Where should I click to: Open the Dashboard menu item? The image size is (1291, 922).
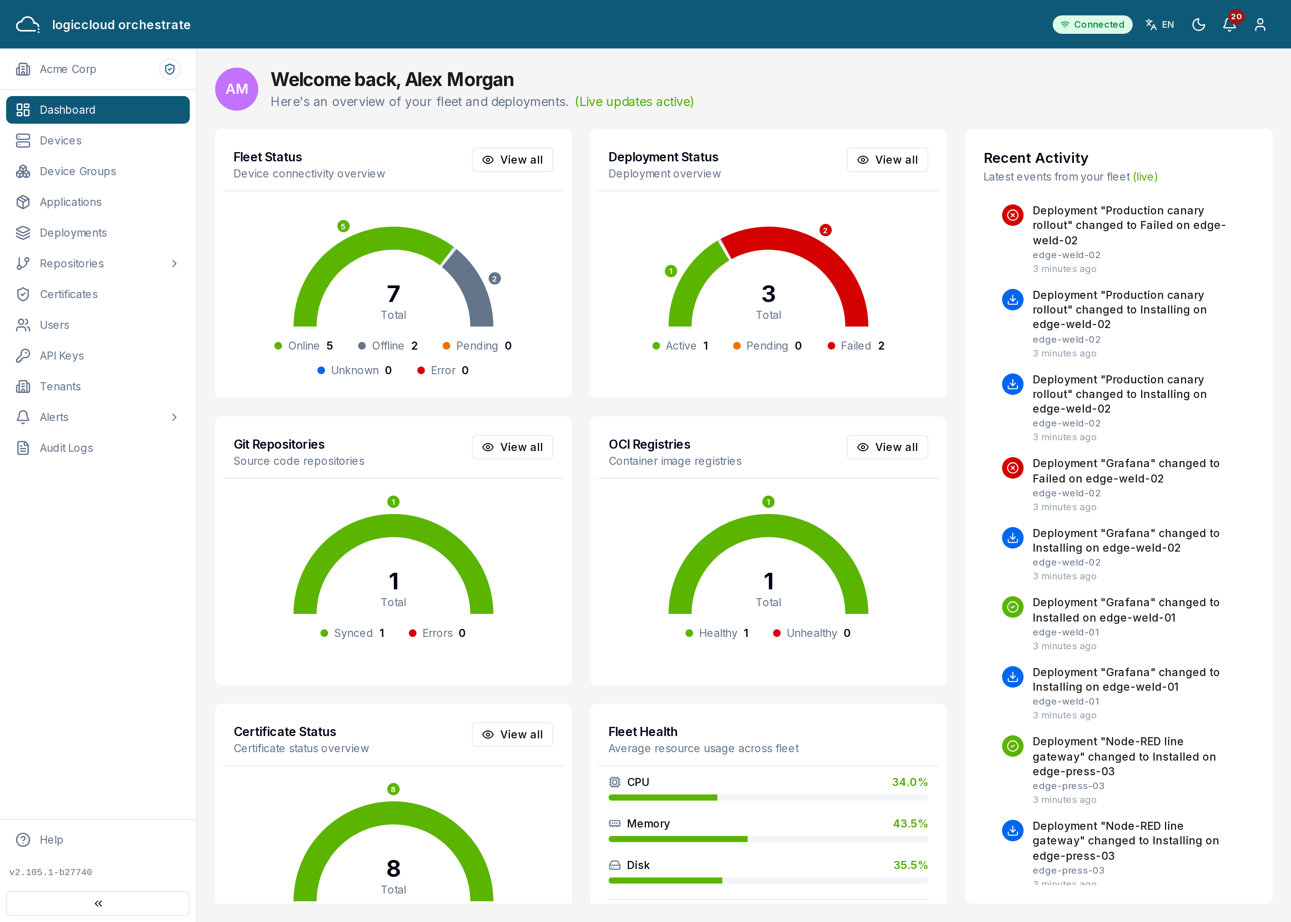[98, 110]
